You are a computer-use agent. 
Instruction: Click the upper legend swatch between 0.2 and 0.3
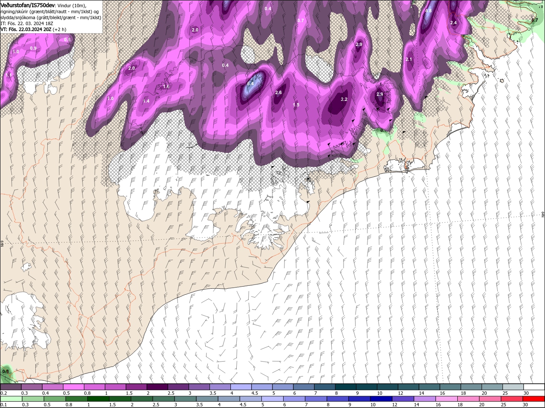coord(11,387)
